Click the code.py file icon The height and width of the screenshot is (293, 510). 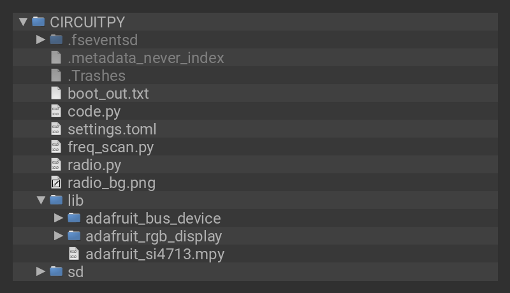[x=56, y=111]
